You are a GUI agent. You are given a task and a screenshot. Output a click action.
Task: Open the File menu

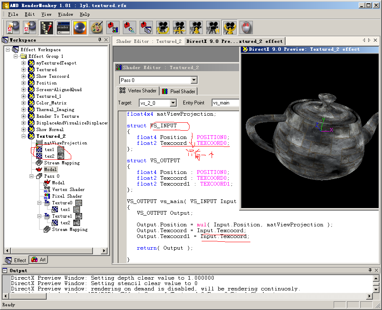pos(13,15)
